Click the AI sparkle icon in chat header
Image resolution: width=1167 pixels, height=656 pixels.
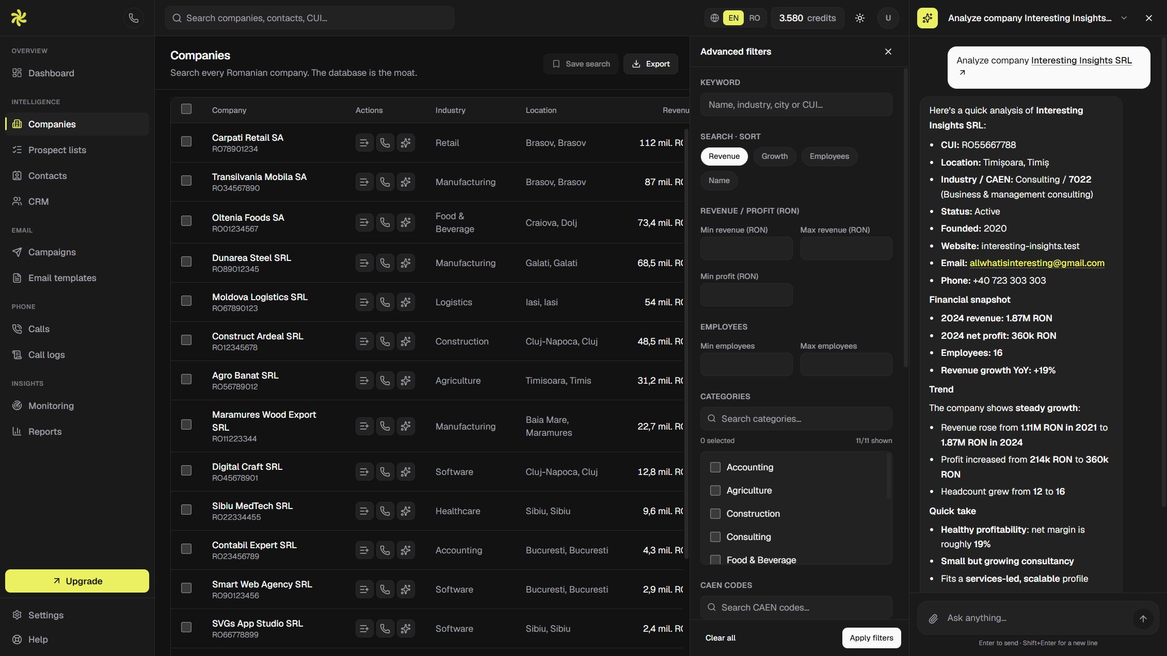(x=927, y=18)
